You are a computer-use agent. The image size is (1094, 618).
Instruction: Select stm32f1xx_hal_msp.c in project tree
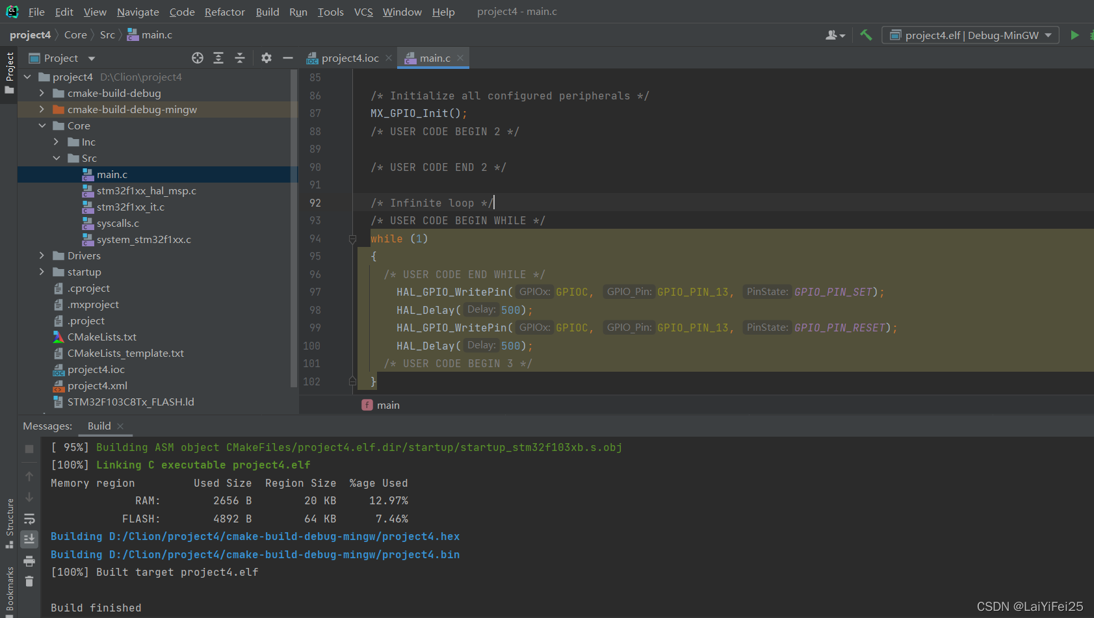(x=146, y=191)
